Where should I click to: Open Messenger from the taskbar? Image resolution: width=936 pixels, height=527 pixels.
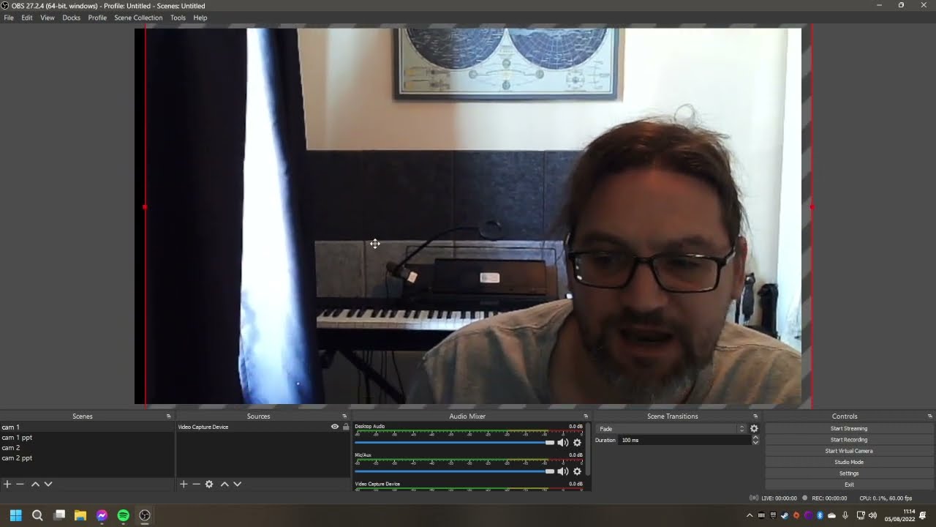click(102, 515)
